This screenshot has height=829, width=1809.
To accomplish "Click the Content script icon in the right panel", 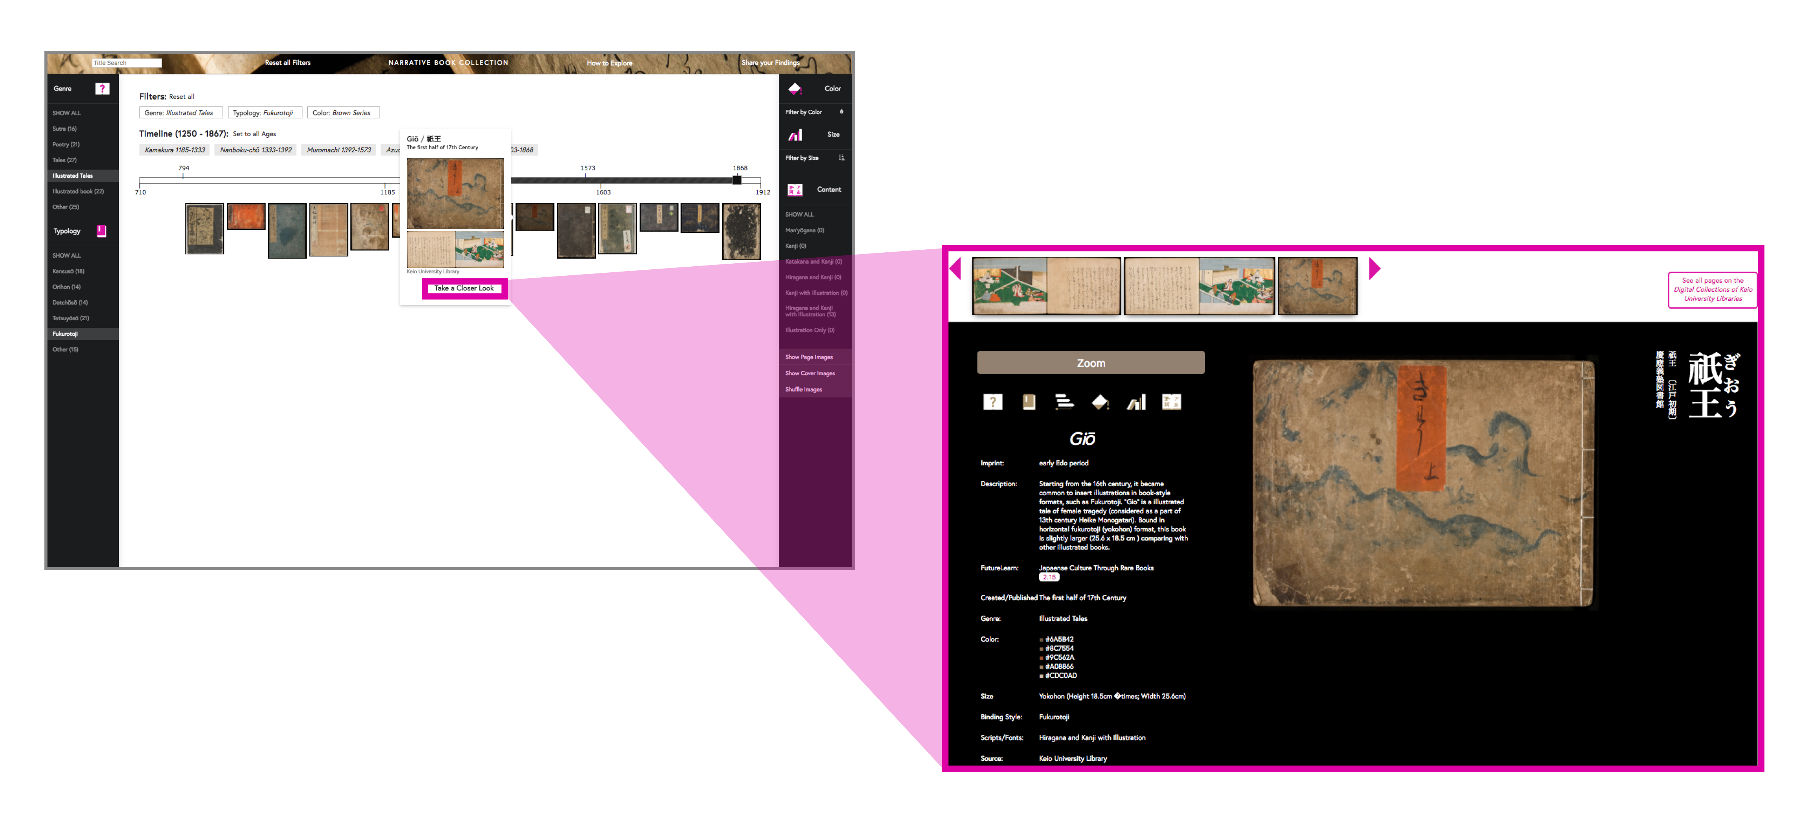I will point(794,190).
